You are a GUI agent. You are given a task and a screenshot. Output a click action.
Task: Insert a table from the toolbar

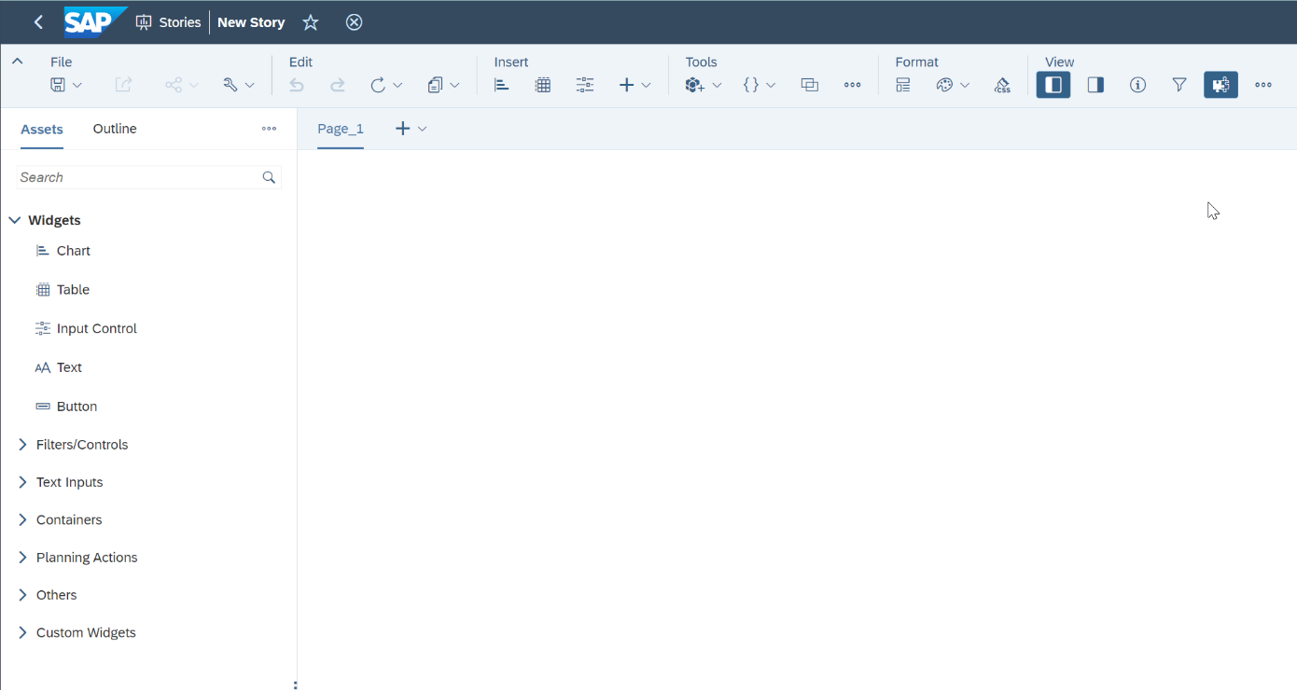click(x=543, y=85)
